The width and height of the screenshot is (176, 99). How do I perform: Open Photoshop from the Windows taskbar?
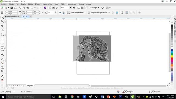tap(120, 97)
